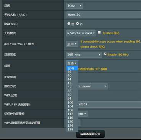Image resolution: width=141 pixels, height=140 pixels.
Task: Open the Wi-Fi 6 mode 启用 dropdown
Action: pyautogui.click(x=72, y=44)
